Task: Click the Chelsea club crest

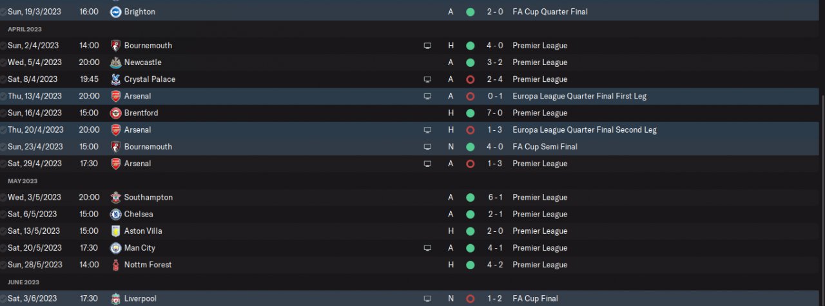Action: 116,214
